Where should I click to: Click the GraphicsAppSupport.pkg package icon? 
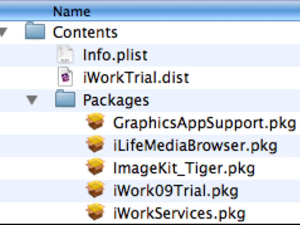coord(95,122)
